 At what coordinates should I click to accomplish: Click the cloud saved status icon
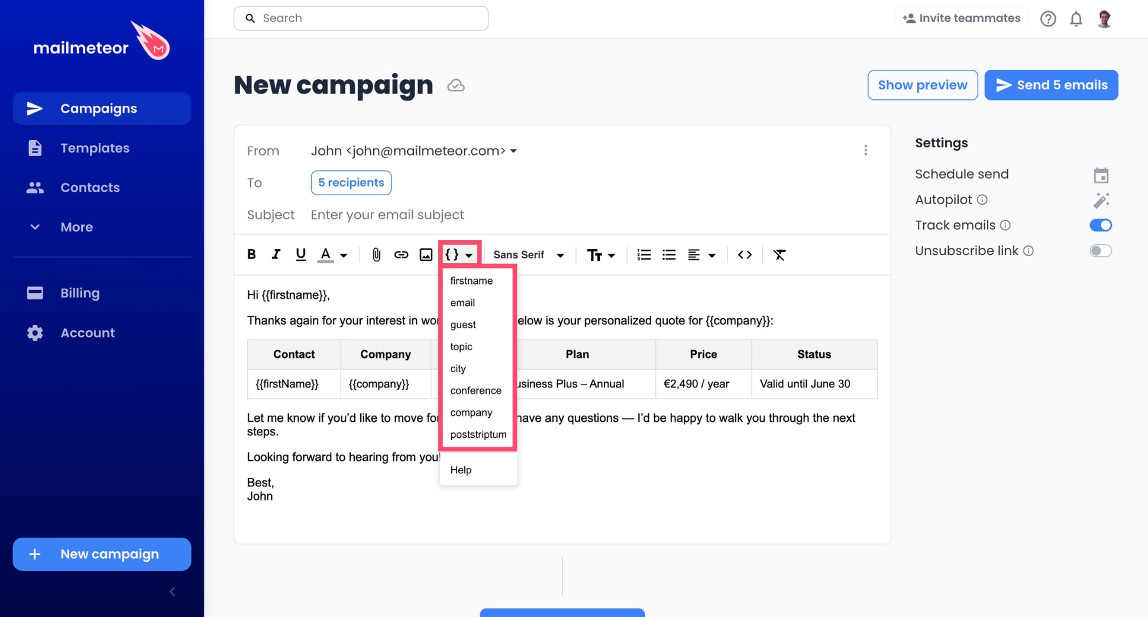pyautogui.click(x=455, y=86)
